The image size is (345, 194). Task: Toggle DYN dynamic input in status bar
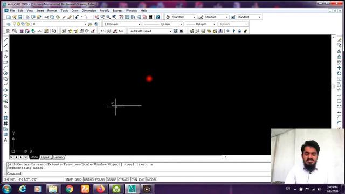coord(134,179)
